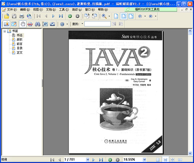Email the document via globe envelope icon
Image resolution: width=194 pixels, height=163 pixels.
[x=29, y=16]
